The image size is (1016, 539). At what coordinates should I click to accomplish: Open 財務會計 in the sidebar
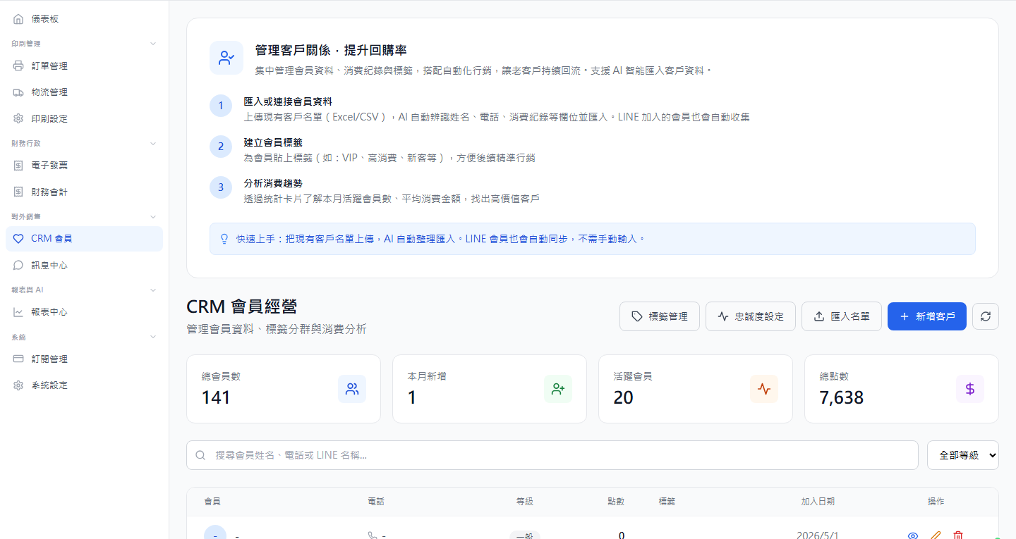pos(84,192)
